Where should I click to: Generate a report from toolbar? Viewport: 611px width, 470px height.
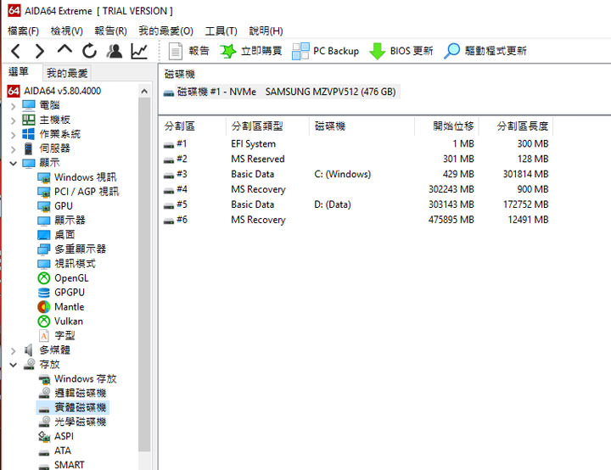(x=189, y=51)
